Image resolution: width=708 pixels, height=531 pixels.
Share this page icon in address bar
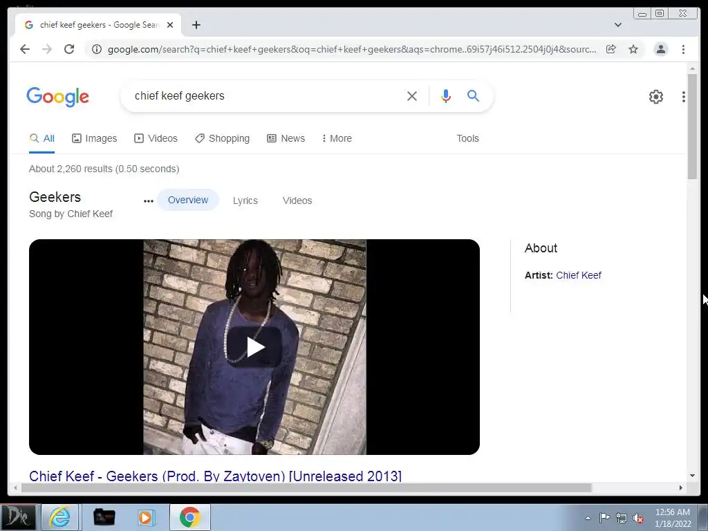611,49
